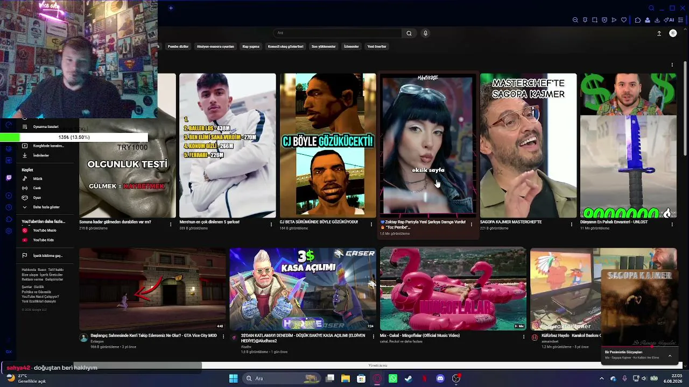
Task: Open the sidebar settings gear icon
Action: [9, 231]
